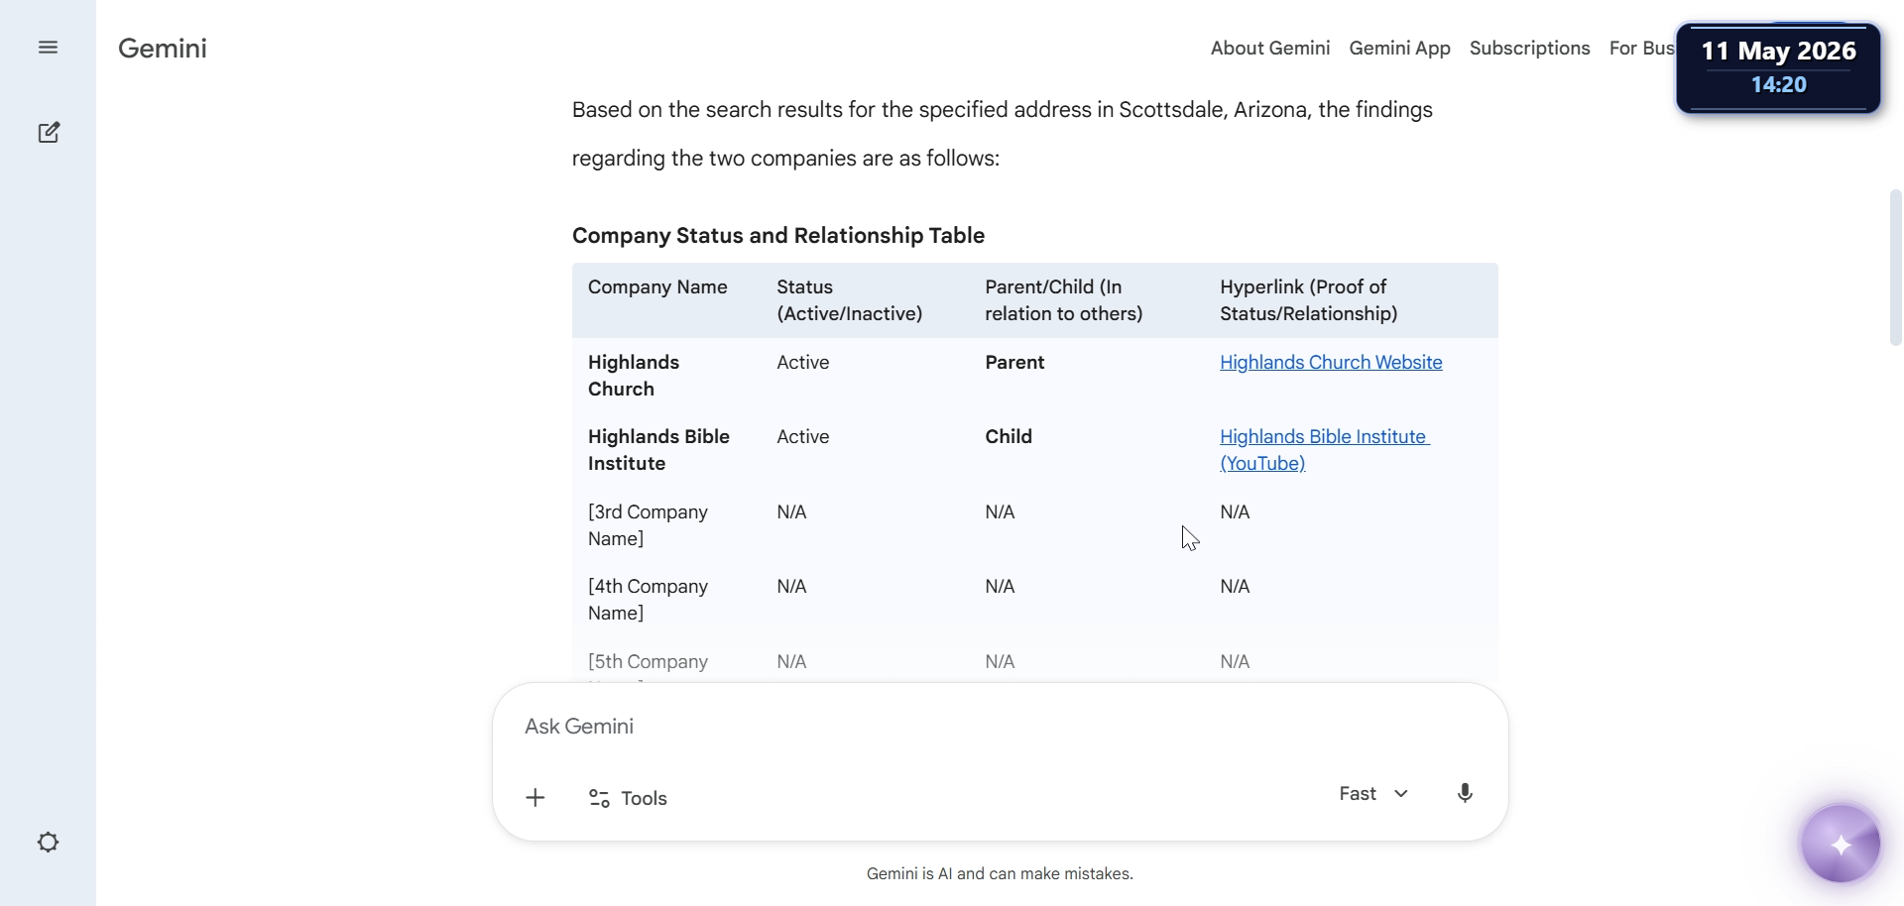Open Highlands Bible Institute (YouTube) link
Screen dimensions: 1904x906
[x=1325, y=450]
